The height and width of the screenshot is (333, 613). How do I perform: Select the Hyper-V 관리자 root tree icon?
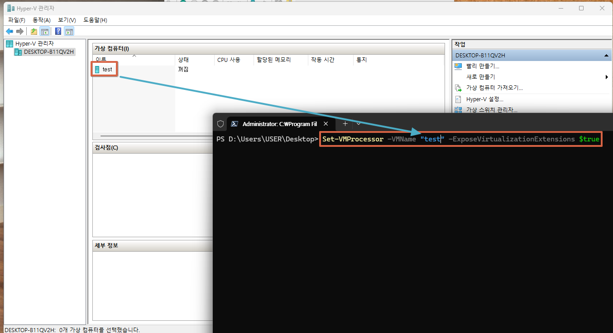pos(10,43)
